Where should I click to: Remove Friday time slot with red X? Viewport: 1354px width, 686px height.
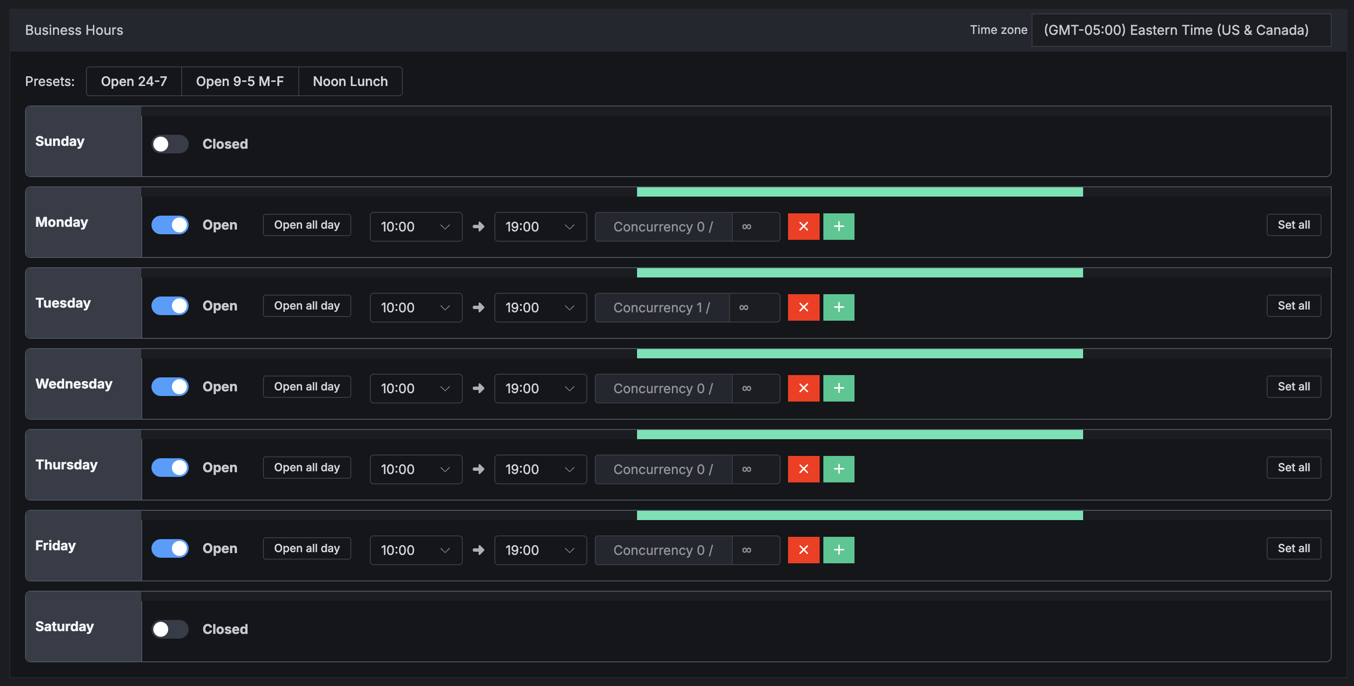tap(803, 550)
